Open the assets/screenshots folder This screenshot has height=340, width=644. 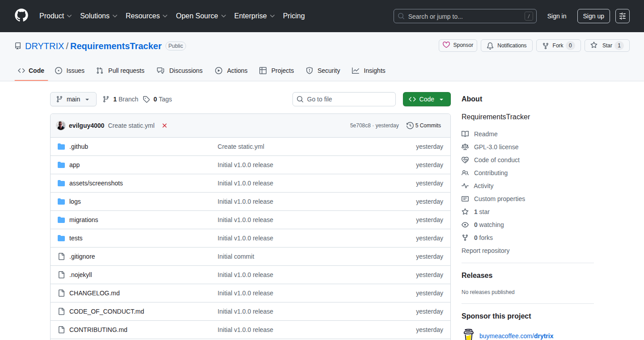click(96, 183)
